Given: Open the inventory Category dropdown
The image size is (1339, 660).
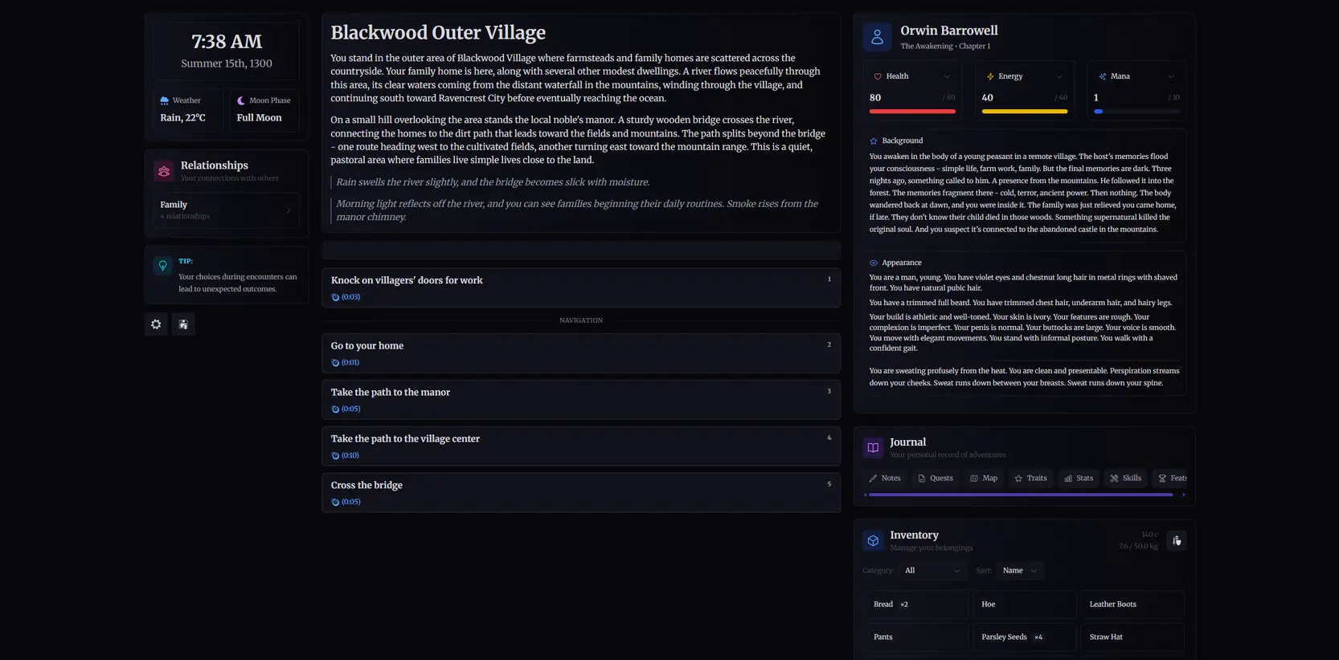Looking at the screenshot, I should (932, 571).
